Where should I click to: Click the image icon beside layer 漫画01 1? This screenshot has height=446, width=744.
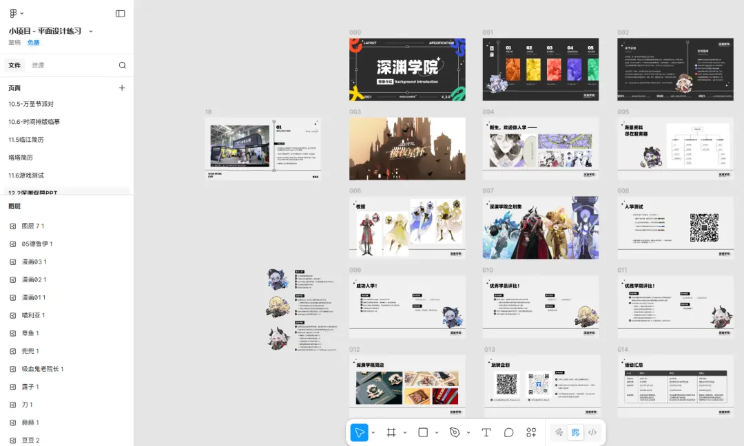[x=13, y=297]
